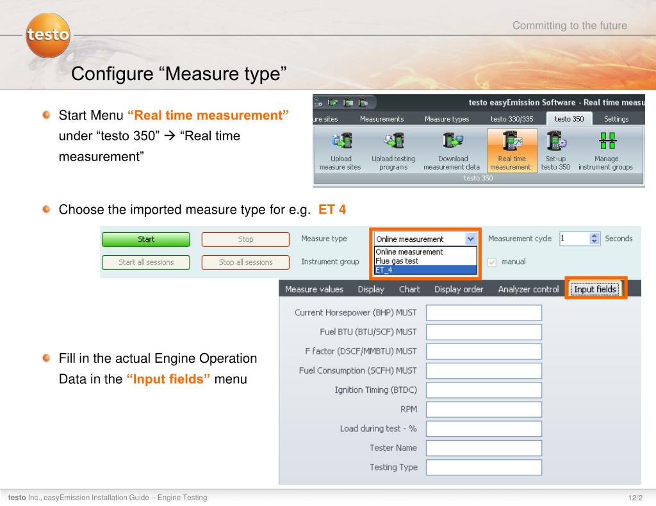
Task: Select the testo 330/335 ribbon tab
Action: click(512, 119)
